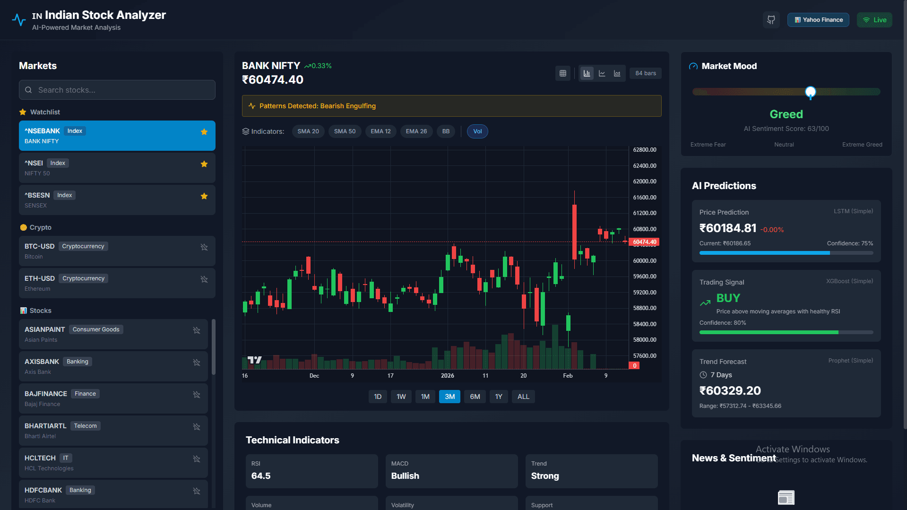Unmute notifications for BTC-USD Bitcoin

pos(204,247)
